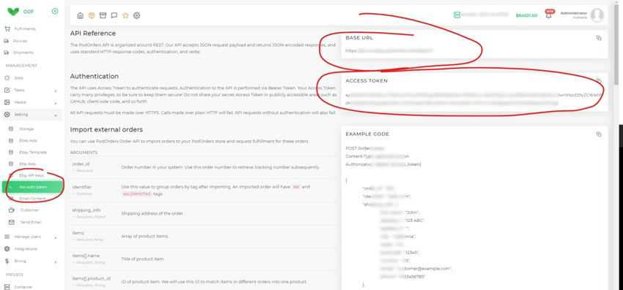623x290 pixels.
Task: Open Home via the house icon
Action: [81, 15]
